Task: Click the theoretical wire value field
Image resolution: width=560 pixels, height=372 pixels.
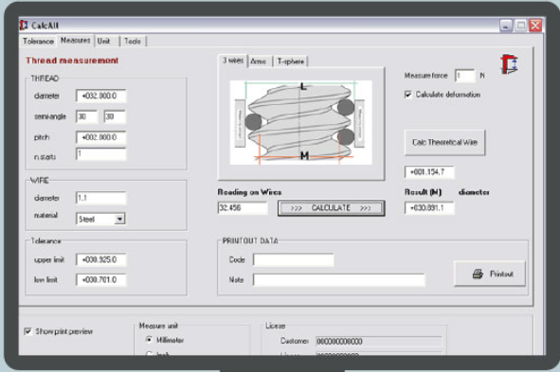Action: pyautogui.click(x=429, y=172)
